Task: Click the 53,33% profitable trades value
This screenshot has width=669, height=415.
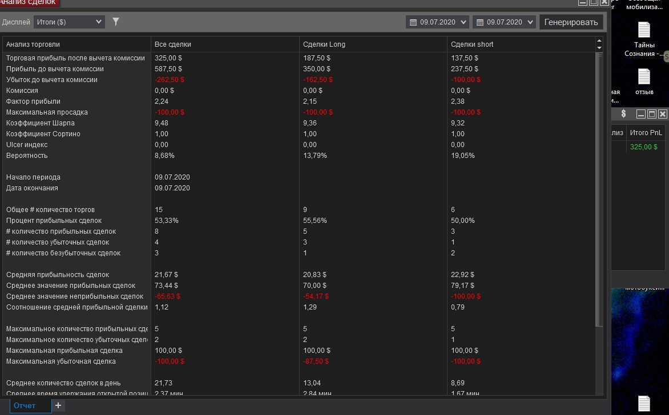Action: coord(167,221)
